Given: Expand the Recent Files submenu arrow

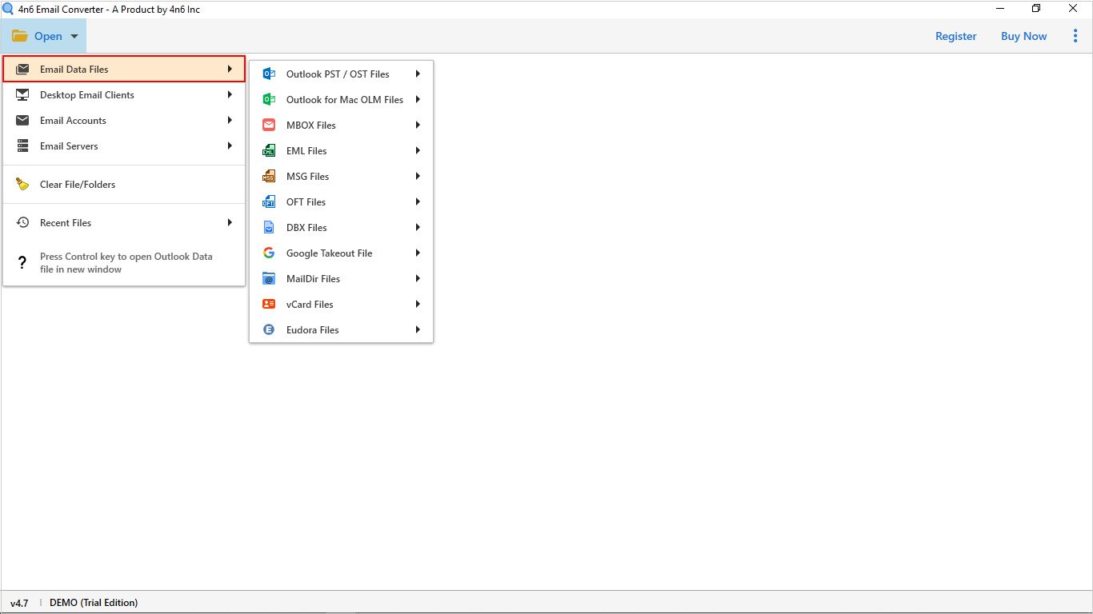Looking at the screenshot, I should [x=230, y=223].
